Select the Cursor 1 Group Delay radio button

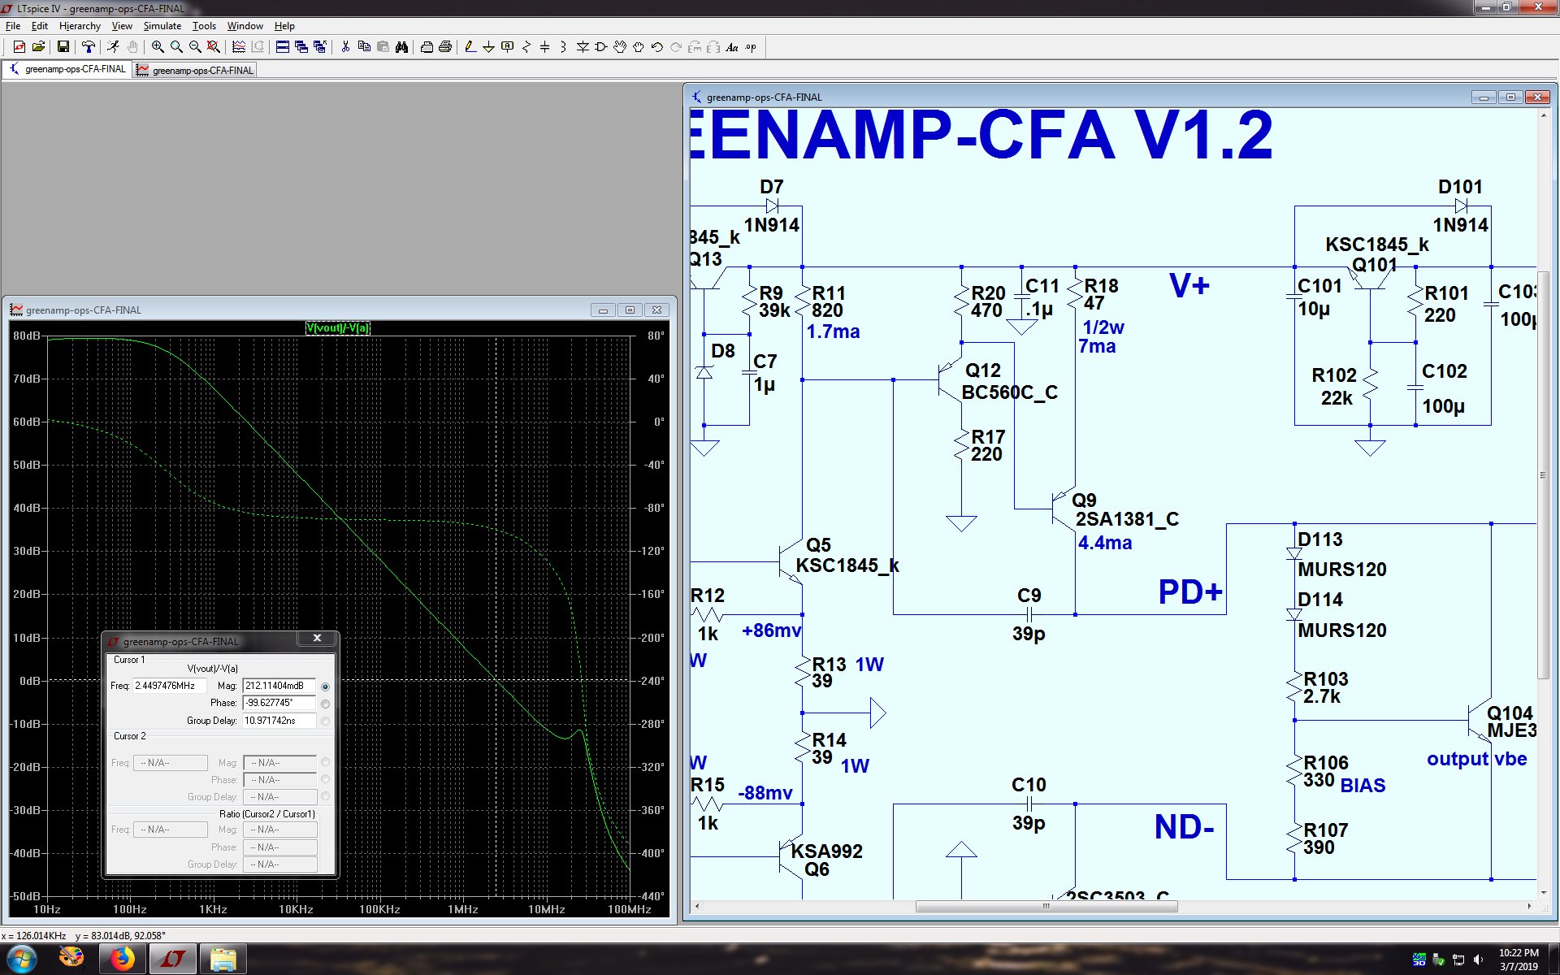[326, 721]
